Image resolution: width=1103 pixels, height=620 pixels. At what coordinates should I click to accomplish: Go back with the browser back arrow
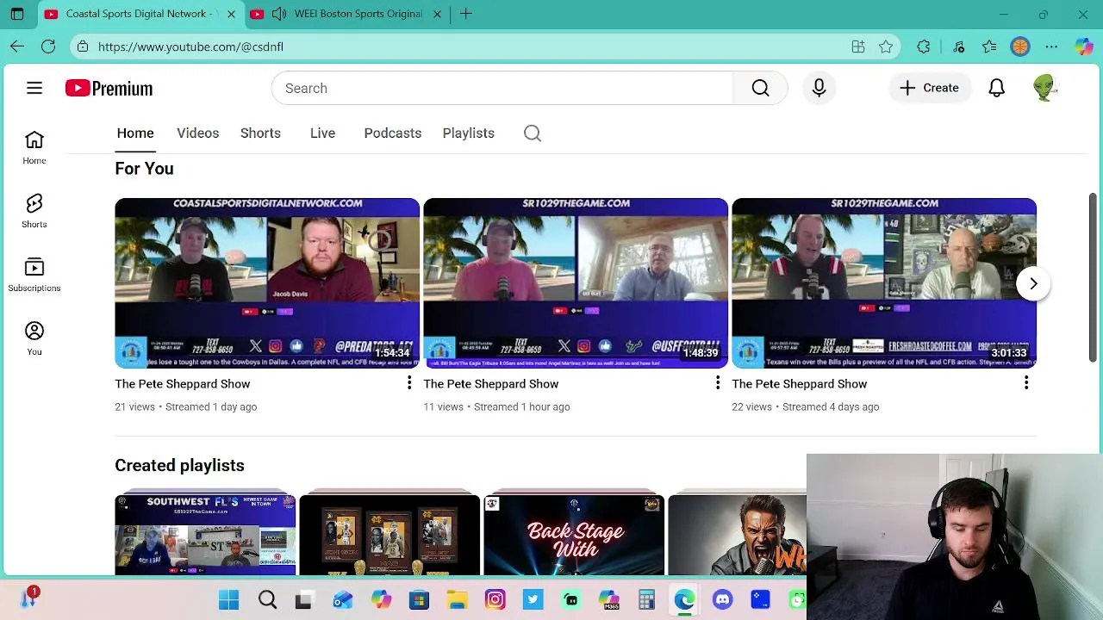click(x=17, y=46)
